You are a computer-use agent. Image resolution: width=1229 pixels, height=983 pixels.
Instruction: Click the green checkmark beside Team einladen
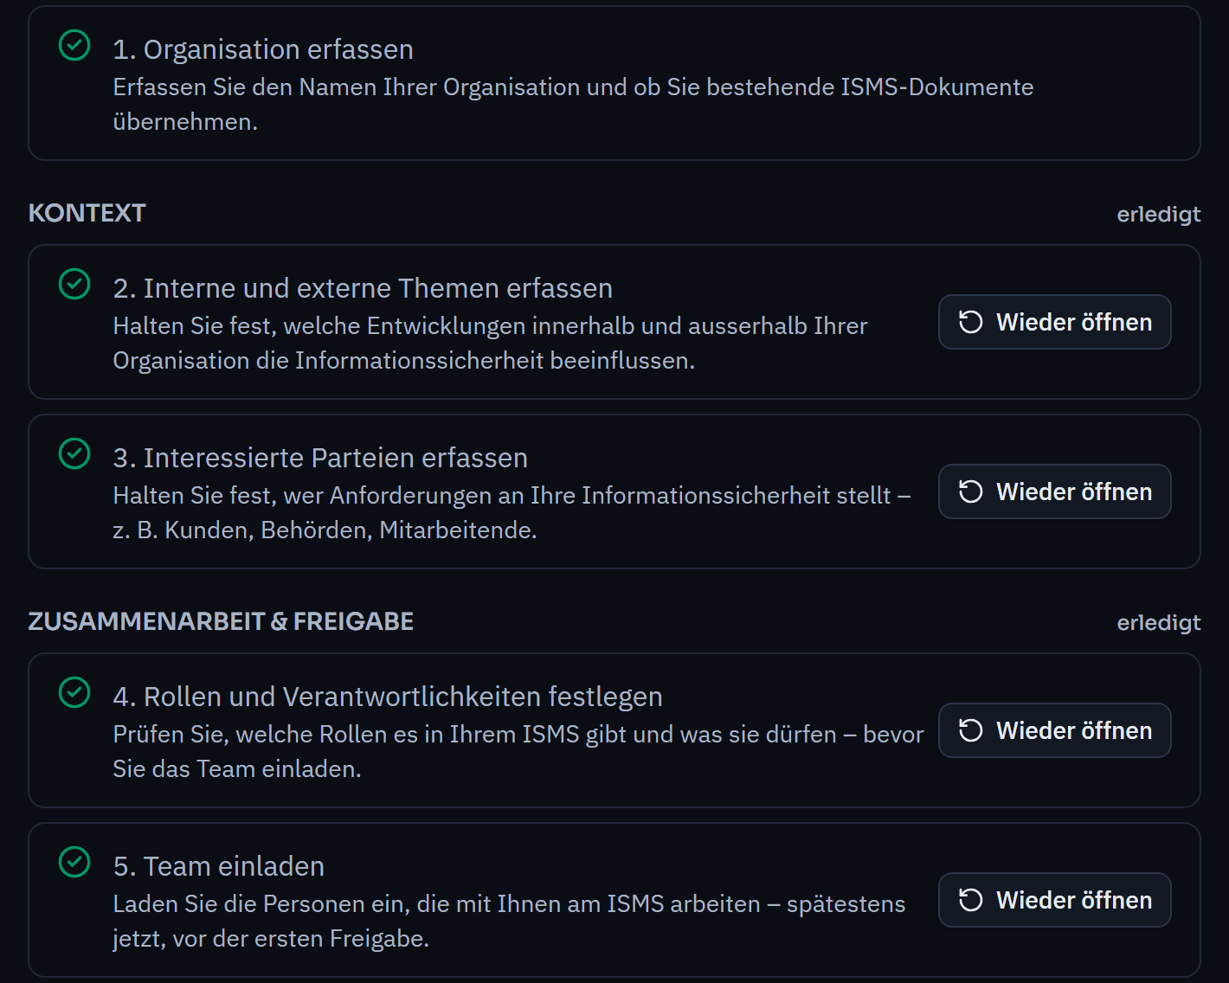[x=74, y=862]
